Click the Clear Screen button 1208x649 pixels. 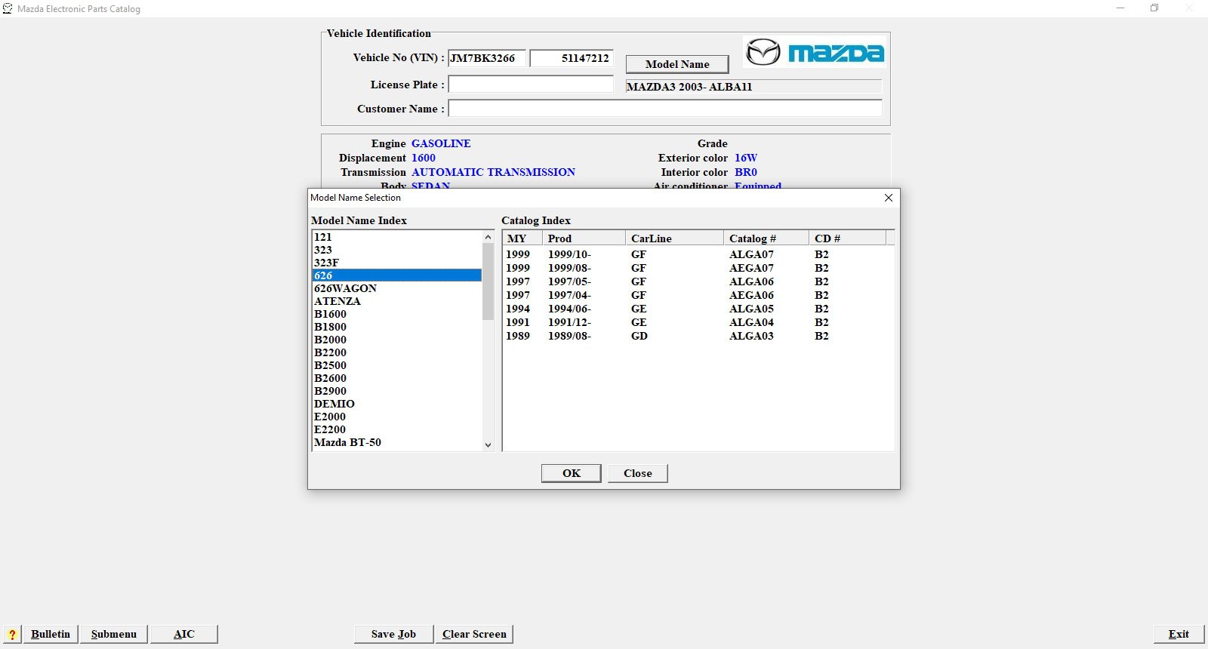pos(474,634)
